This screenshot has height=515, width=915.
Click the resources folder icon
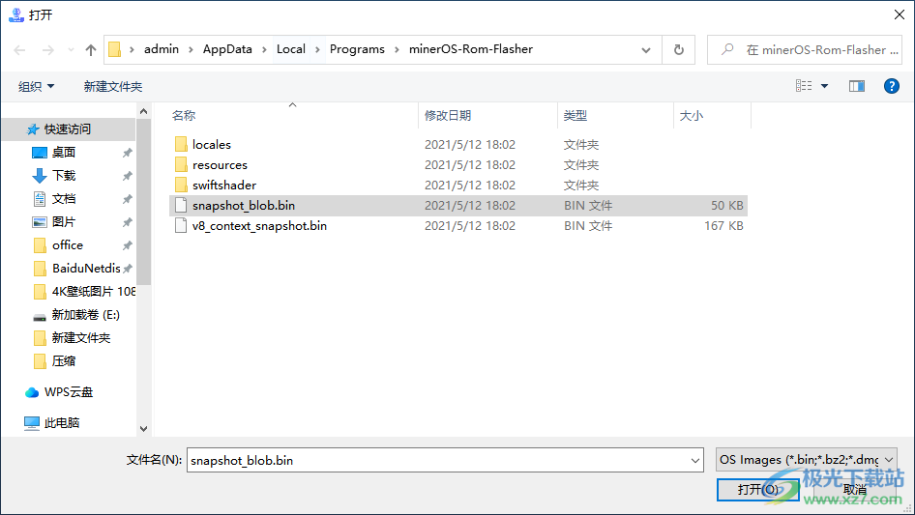pyautogui.click(x=181, y=164)
